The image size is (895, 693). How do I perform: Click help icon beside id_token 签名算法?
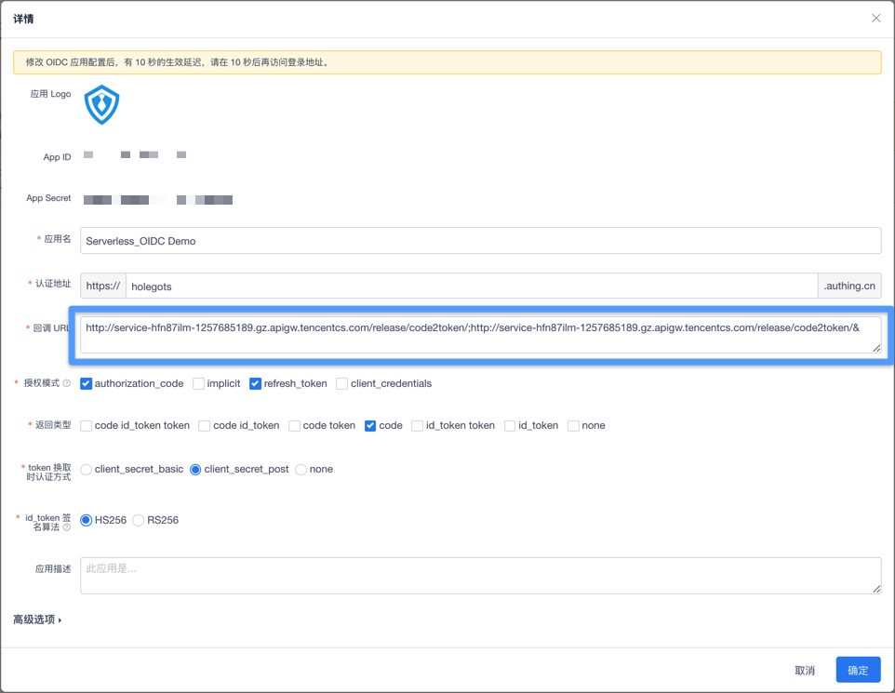tap(66, 527)
